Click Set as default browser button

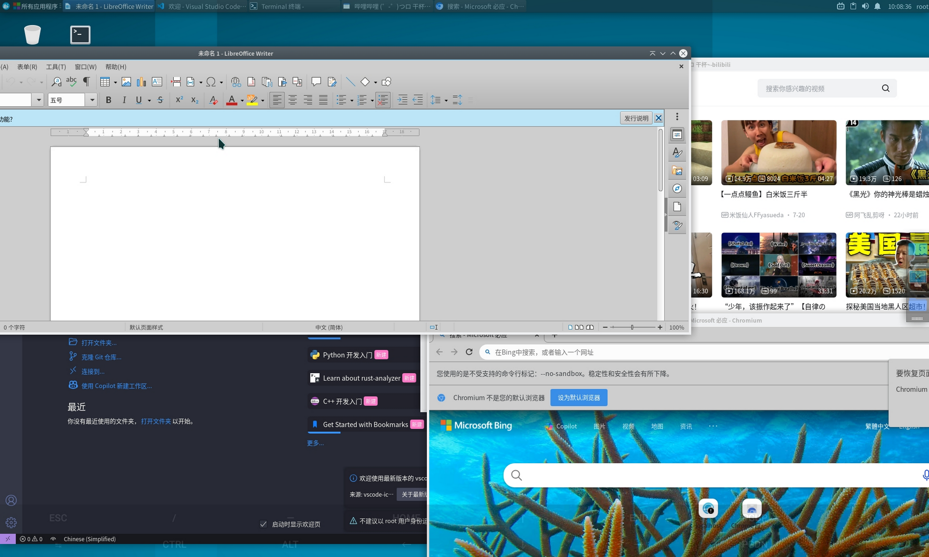pyautogui.click(x=579, y=397)
